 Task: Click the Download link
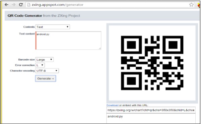(x=113, y=105)
